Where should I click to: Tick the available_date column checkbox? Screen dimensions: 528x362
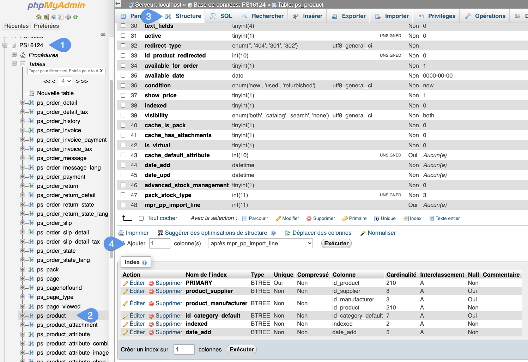[123, 75]
